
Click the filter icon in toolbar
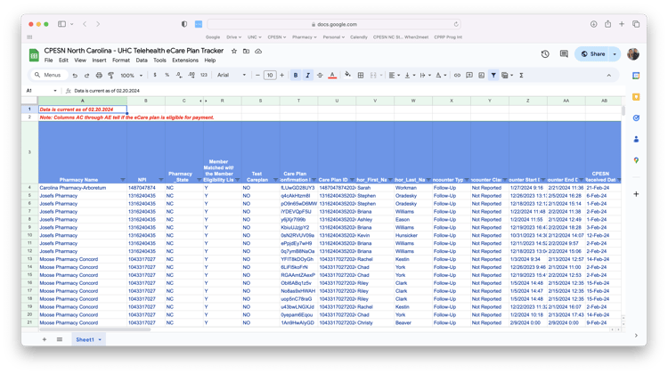493,76
